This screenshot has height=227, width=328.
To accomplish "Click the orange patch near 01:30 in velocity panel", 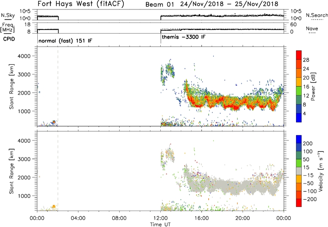I will click(x=54, y=207).
